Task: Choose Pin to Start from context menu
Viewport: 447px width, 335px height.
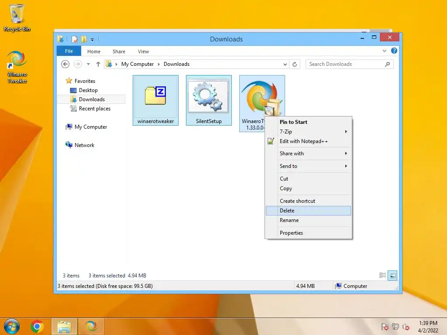Action: coord(309,122)
